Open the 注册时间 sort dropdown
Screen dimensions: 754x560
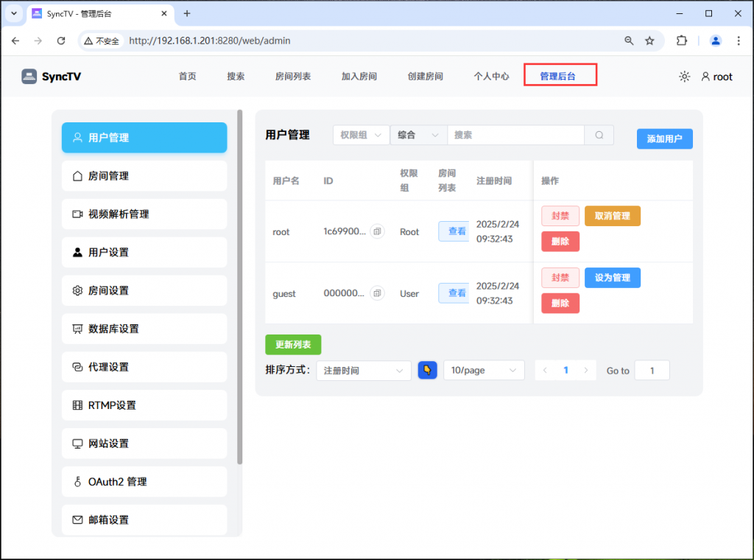tap(363, 370)
